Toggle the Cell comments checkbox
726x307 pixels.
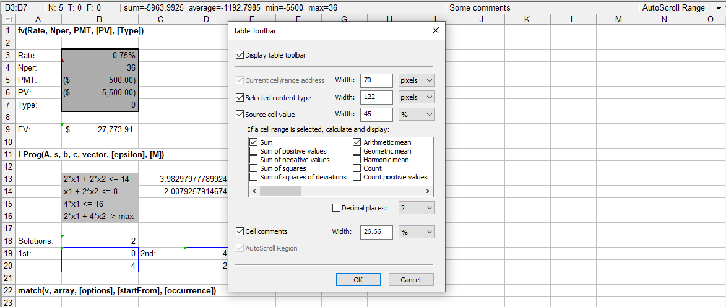[240, 231]
